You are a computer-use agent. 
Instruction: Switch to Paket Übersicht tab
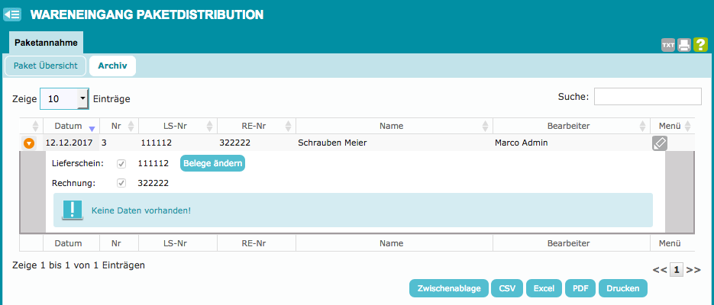45,66
